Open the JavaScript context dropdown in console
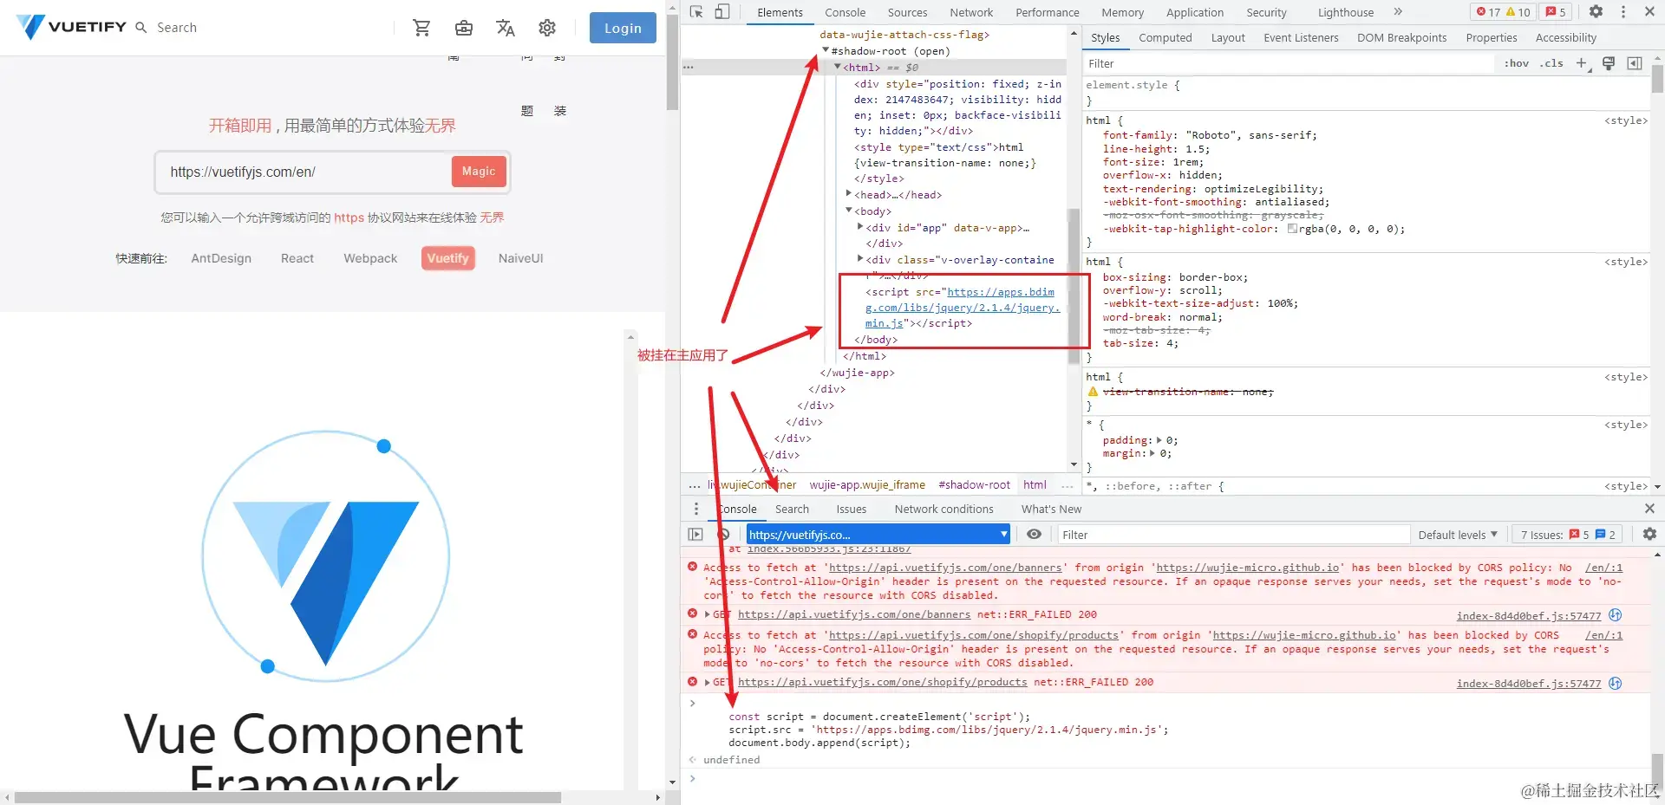This screenshot has width=1665, height=805. click(x=878, y=535)
